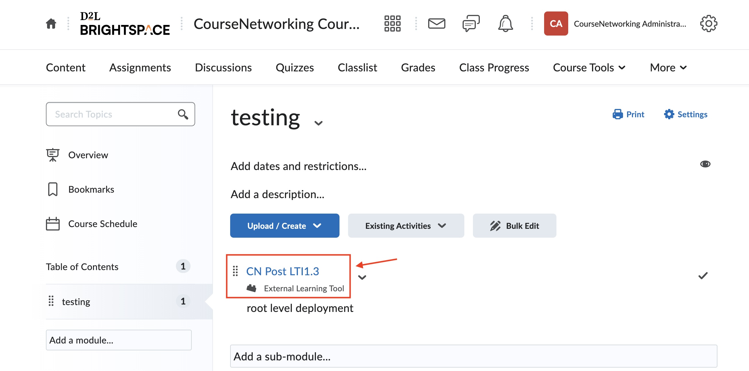Open the Quizzes tab

click(294, 68)
